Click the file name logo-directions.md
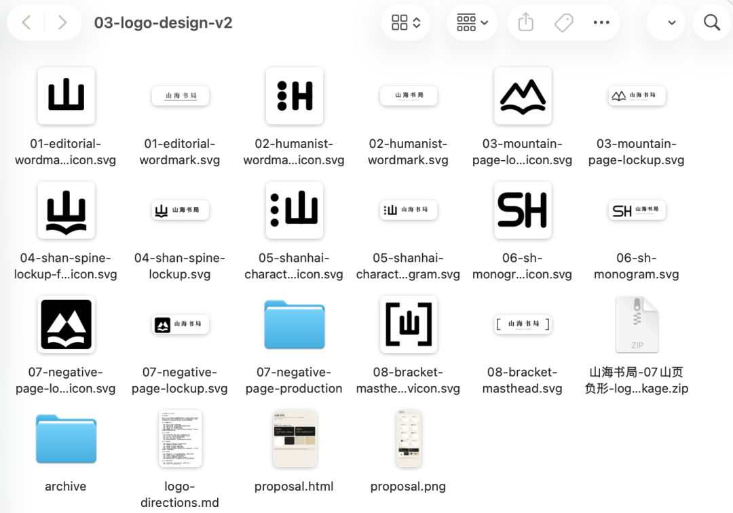The height and width of the screenshot is (513, 733). (x=180, y=494)
